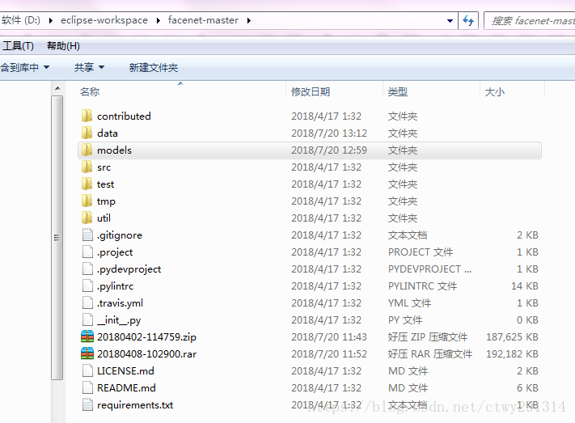Viewport: 575px width, 423px height.
Task: Navigate to eclipse-workspace breadcrumb
Action: [104, 20]
